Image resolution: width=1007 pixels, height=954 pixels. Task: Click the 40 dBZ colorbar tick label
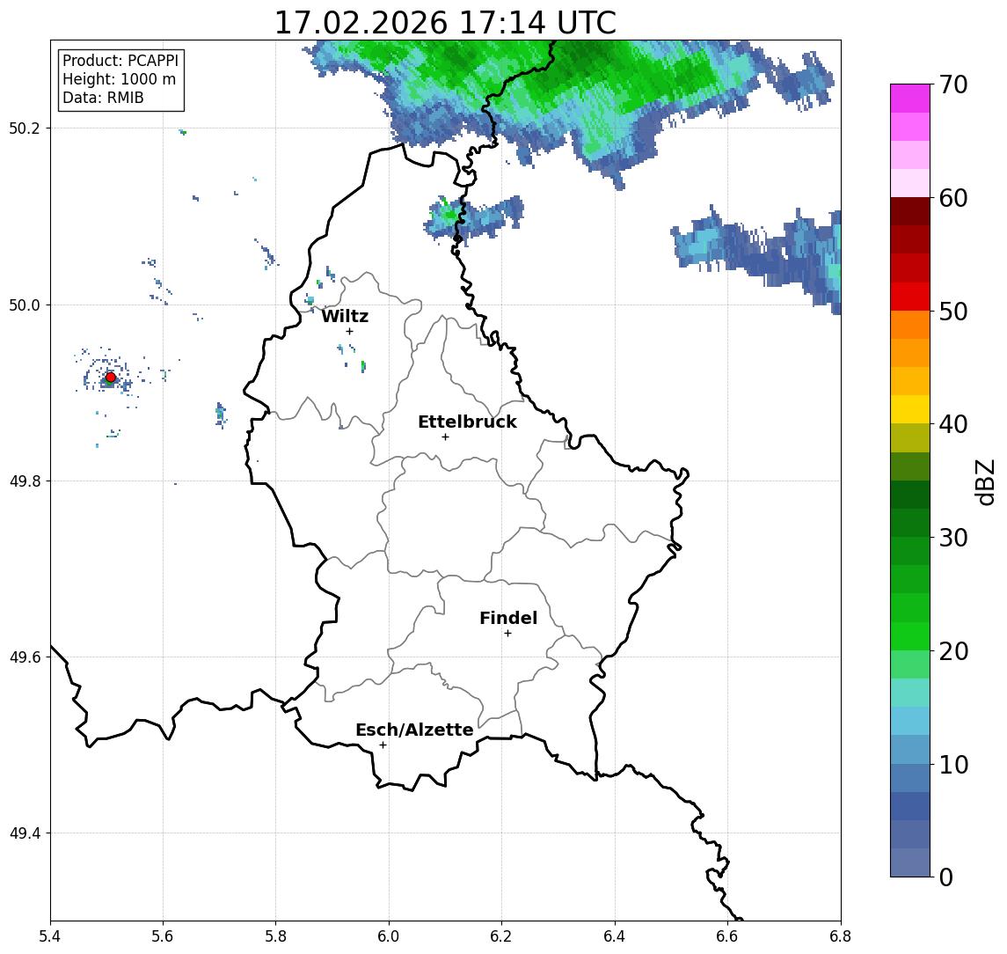953,424
